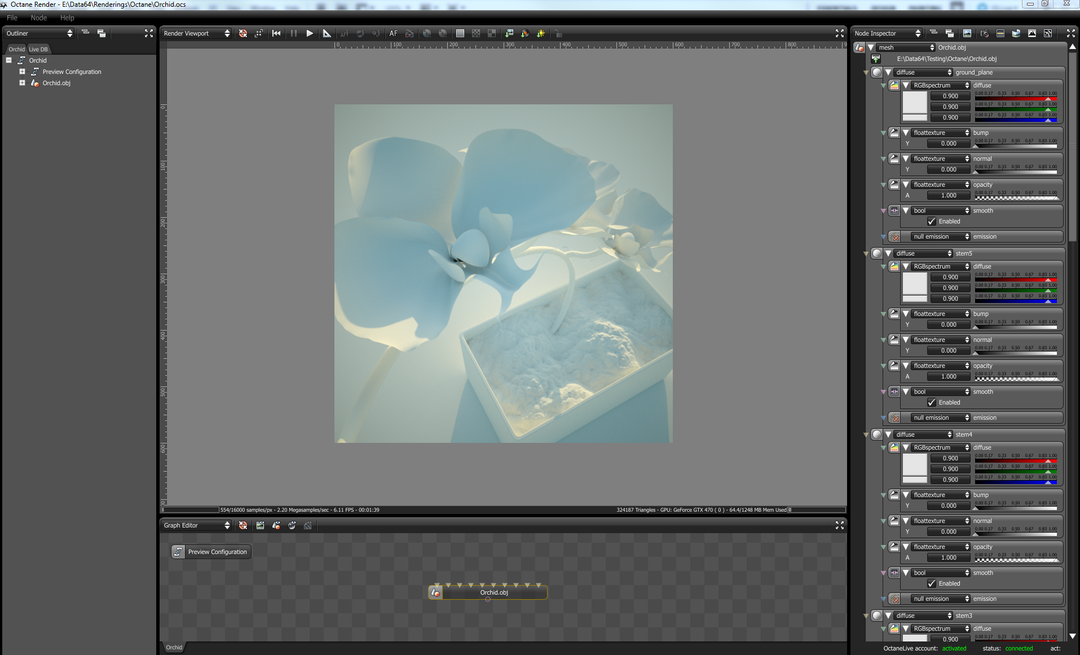The image size is (1080, 655).
Task: Click the recenter view icon in Render Viewport toolbar
Action: pyautogui.click(x=243, y=33)
